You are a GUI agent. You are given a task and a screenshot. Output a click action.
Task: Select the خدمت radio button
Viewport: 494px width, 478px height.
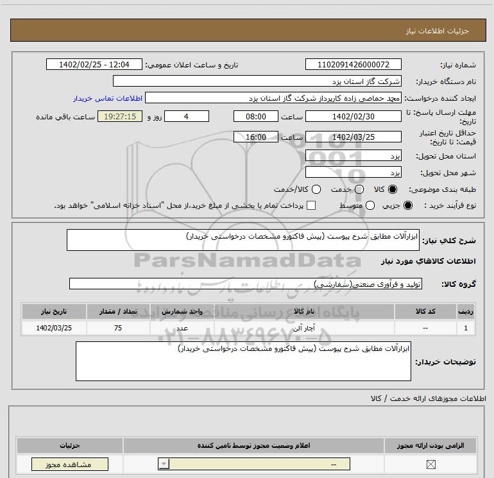point(359,189)
